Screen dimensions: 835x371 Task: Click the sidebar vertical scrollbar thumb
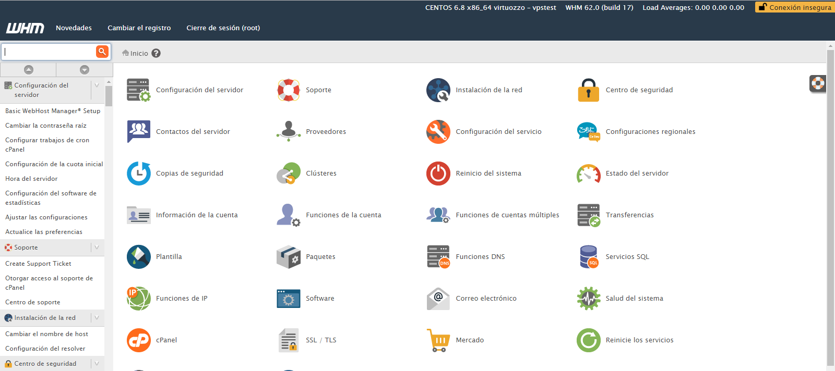click(109, 96)
